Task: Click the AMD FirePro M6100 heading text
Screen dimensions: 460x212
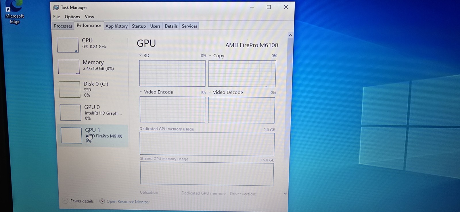Action: pyautogui.click(x=252, y=45)
